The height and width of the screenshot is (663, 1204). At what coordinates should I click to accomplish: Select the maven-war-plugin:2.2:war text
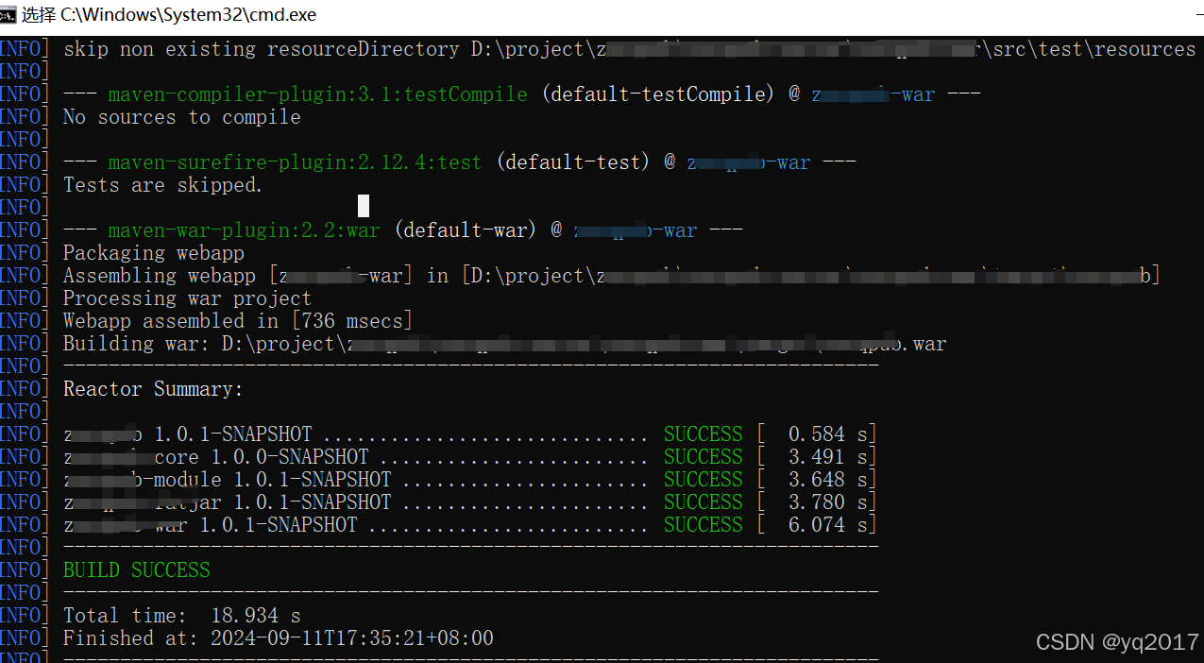tap(244, 229)
